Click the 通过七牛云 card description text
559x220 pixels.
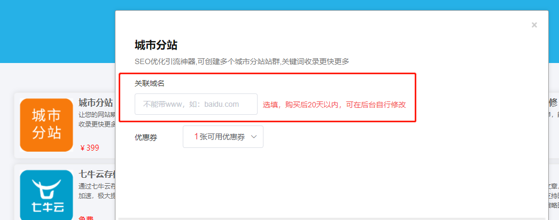point(97,191)
